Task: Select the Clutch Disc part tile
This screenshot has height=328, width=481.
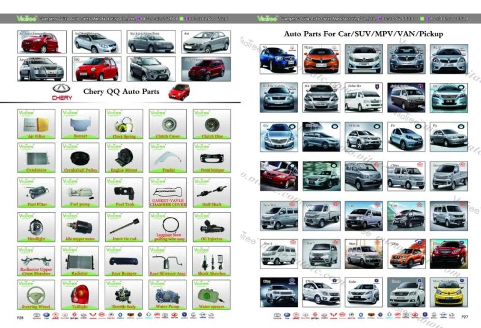Action: pos(212,124)
